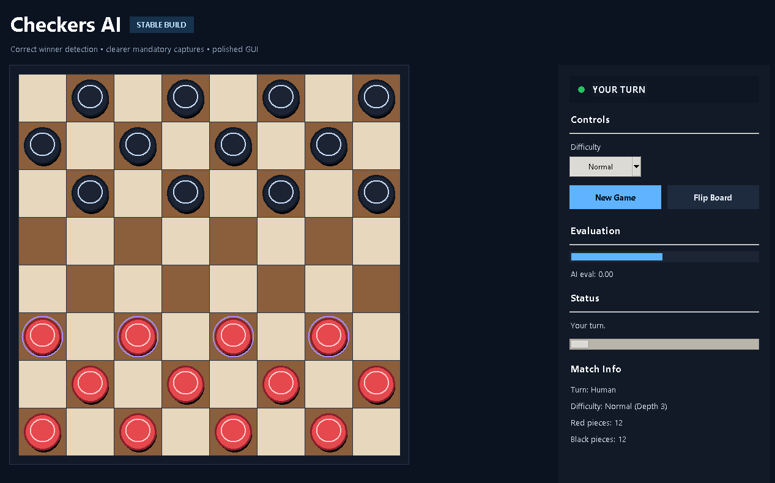Pick highlighted red piece in sixth row, third column
This screenshot has height=483, width=775.
(138, 336)
